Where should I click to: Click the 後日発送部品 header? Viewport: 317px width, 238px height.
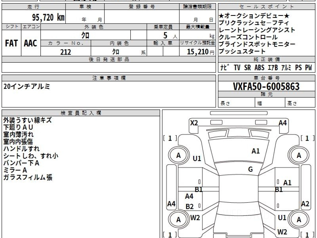coord(109,59)
